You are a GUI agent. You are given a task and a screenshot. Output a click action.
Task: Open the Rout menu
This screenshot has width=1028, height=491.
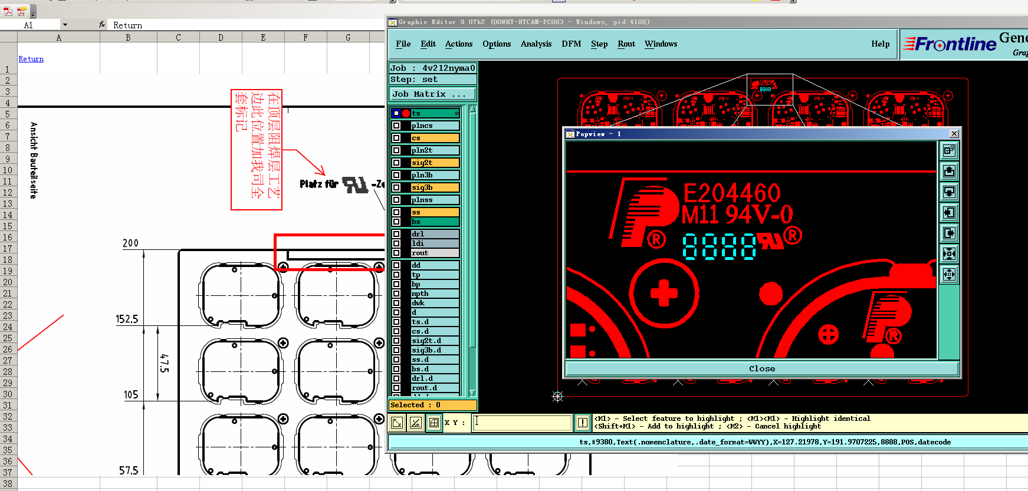pyautogui.click(x=626, y=44)
